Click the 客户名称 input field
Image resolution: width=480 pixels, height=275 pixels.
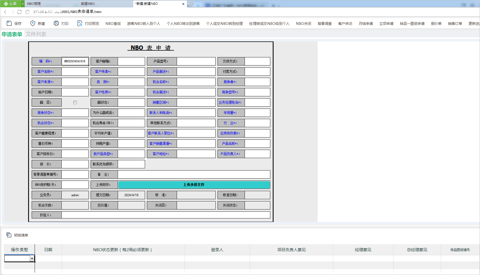(x=75, y=71)
